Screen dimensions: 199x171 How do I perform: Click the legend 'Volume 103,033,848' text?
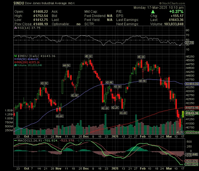[x=30, y=65]
